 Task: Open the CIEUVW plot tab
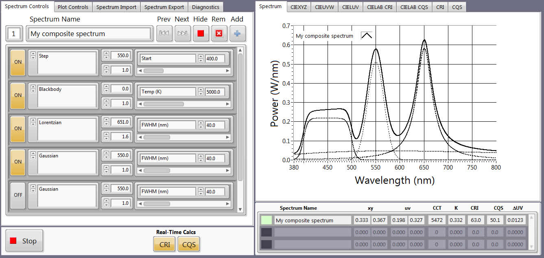coord(325,7)
